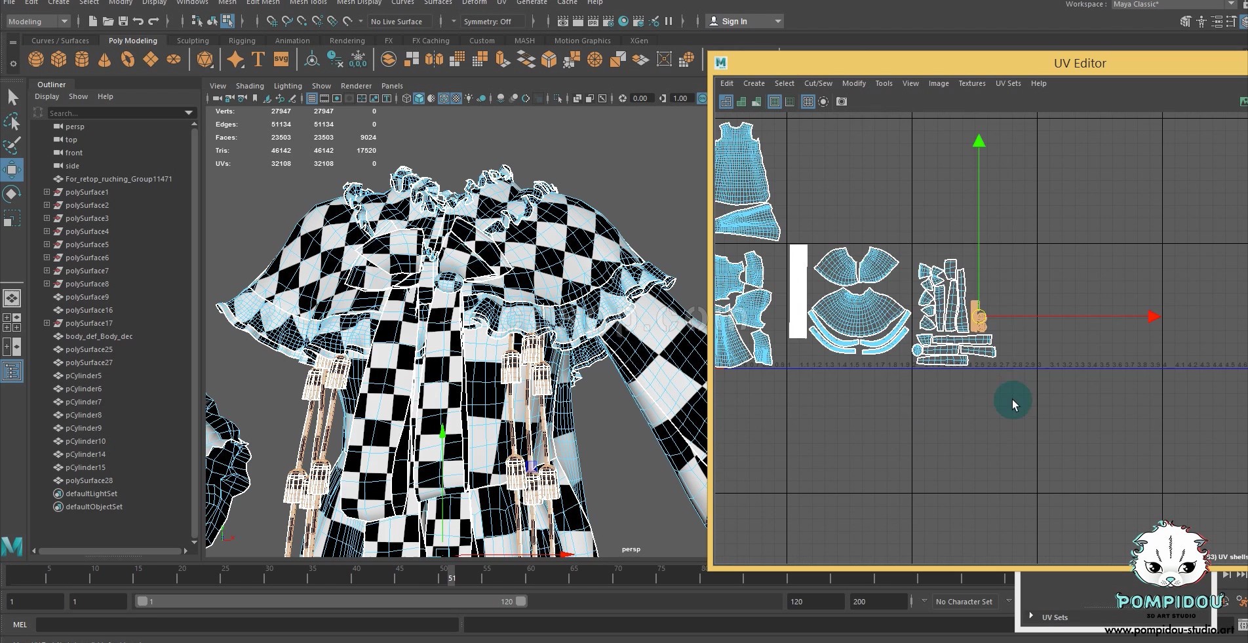Click the SVG import shelf icon
The height and width of the screenshot is (643, 1248).
[x=281, y=60]
